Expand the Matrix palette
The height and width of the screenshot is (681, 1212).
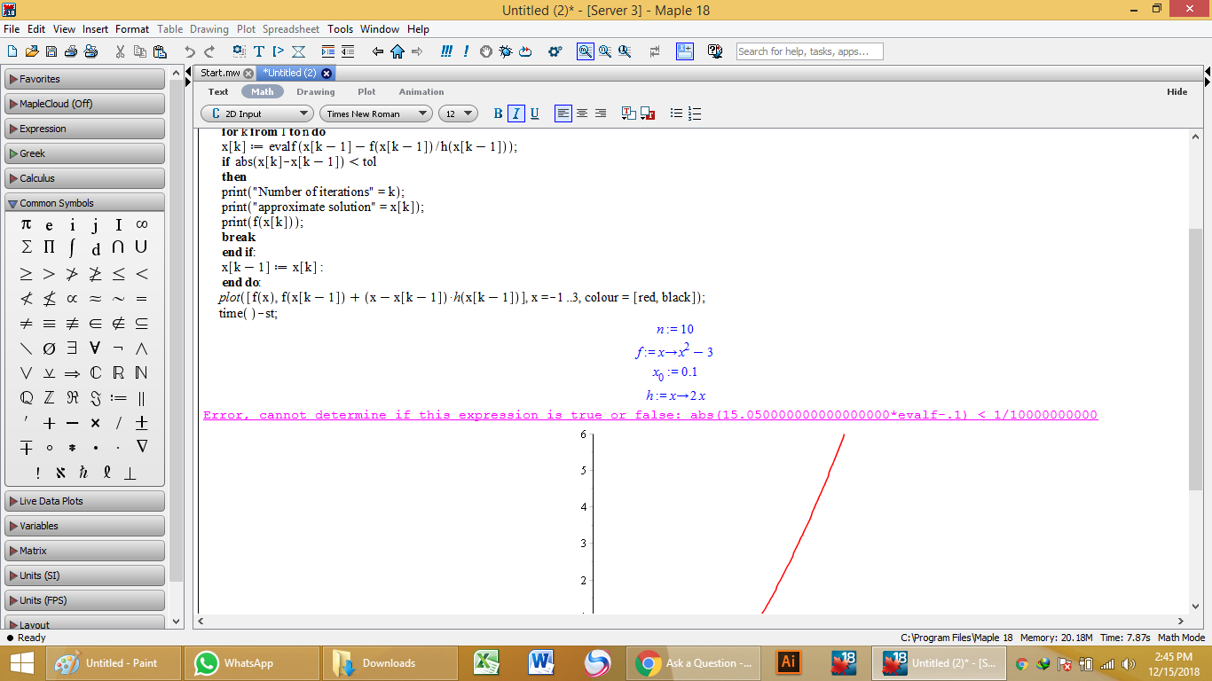[84, 551]
